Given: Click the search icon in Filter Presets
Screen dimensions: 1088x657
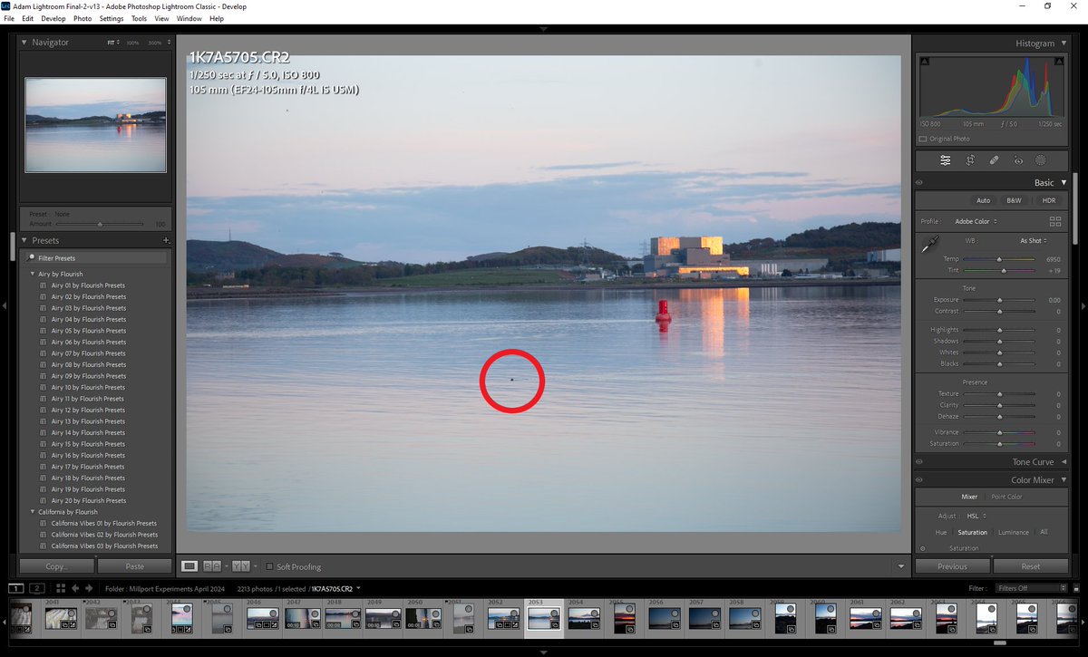Looking at the screenshot, I should click(x=32, y=258).
